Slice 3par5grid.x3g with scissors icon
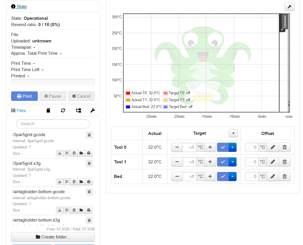 67,182
